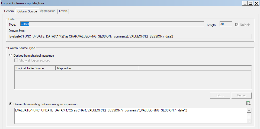The height and width of the screenshot is (129, 260).
Task: Close the Logical Column dialog
Action: (x=256, y=3)
